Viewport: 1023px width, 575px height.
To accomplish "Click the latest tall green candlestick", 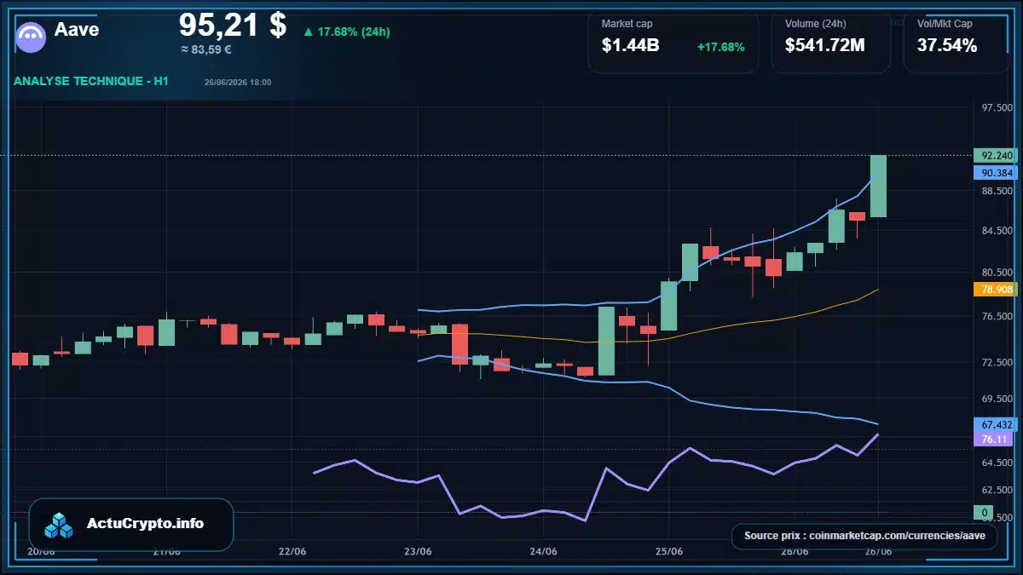I will [x=878, y=186].
